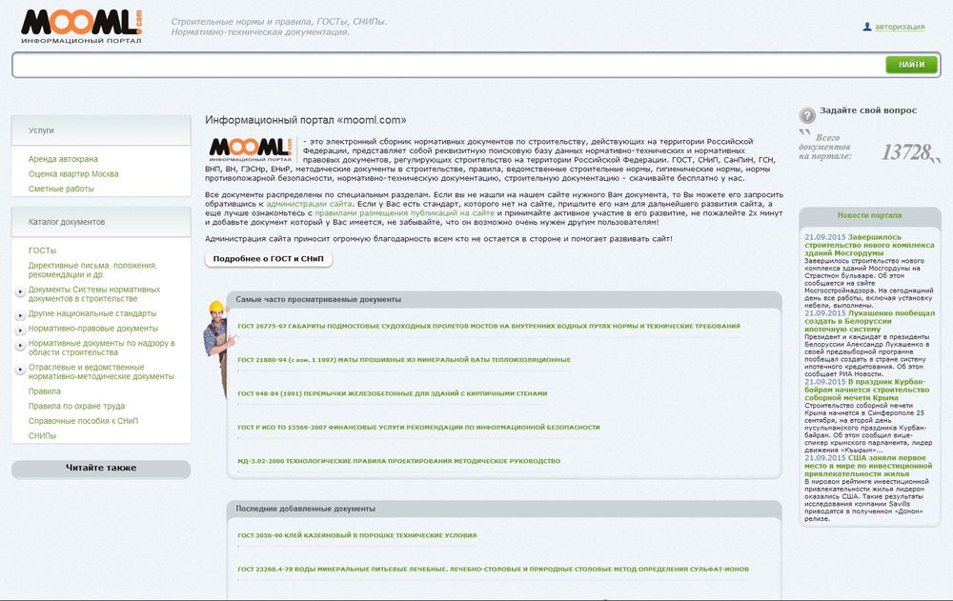Open news Лукашенко пообещал создать ипотечную систему

(870, 321)
